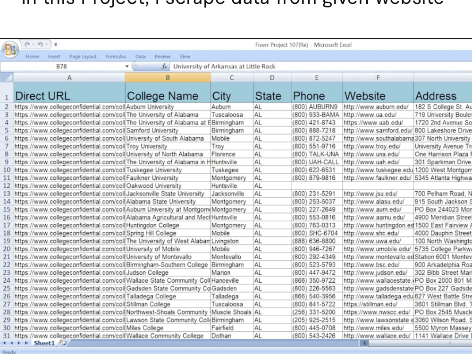This screenshot has height=354, width=472.
Task: Click phone cell (800) 933-BAMA
Action: pos(317,115)
